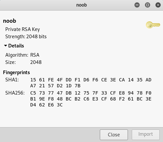Select last line of SHA256 fingerprint

click(46, 105)
